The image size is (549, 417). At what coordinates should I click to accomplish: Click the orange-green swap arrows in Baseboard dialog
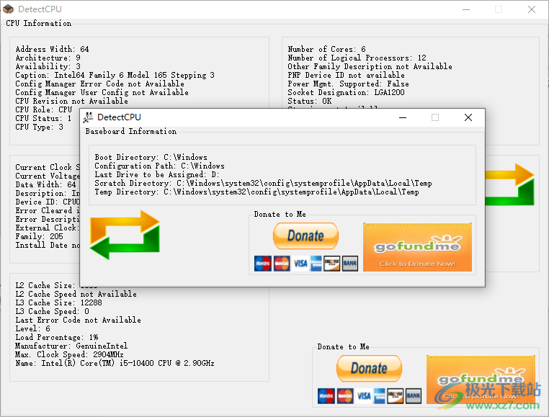point(125,235)
